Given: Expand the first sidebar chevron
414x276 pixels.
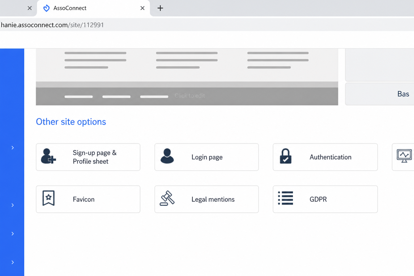Looking at the screenshot, I should [12, 148].
